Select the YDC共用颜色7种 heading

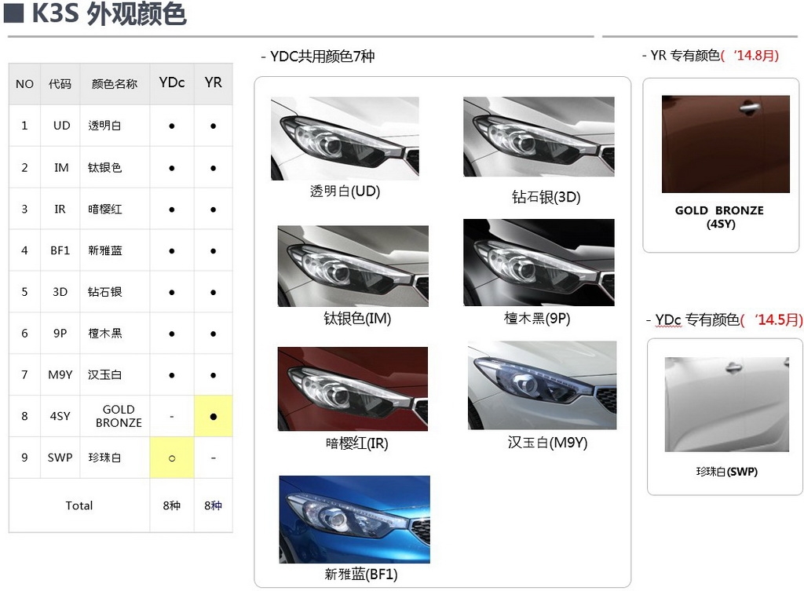point(323,56)
